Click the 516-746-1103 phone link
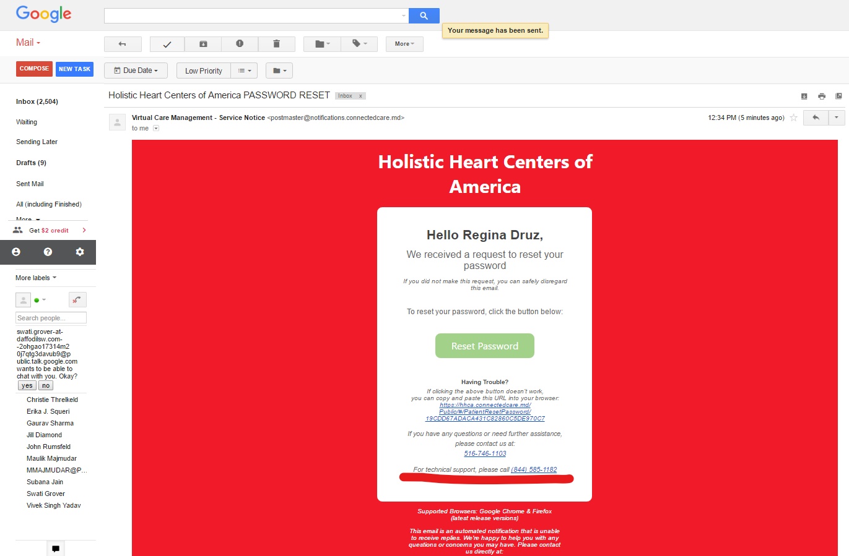Screen dimensions: 849x556 click(x=485, y=453)
